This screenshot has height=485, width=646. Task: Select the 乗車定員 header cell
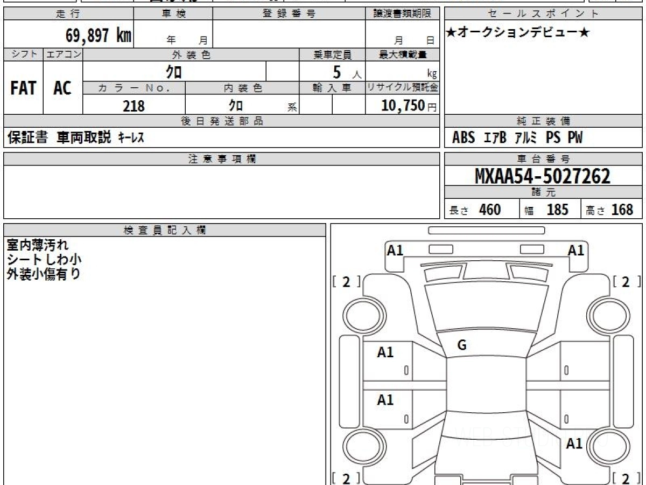click(x=333, y=54)
